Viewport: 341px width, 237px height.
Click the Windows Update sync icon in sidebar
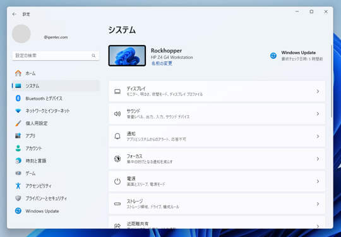point(18,211)
